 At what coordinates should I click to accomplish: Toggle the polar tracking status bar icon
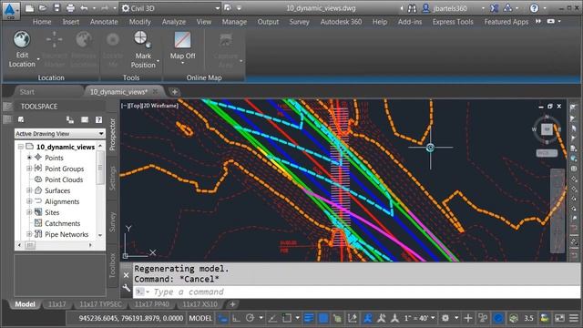(x=250, y=318)
